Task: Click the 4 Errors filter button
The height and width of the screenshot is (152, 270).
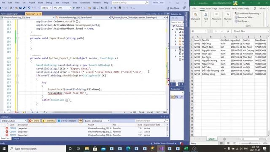Action: coord(34,121)
